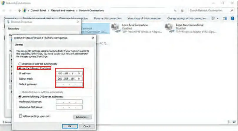
Task: Click the Default gateway input field
Action: click(x=69, y=85)
